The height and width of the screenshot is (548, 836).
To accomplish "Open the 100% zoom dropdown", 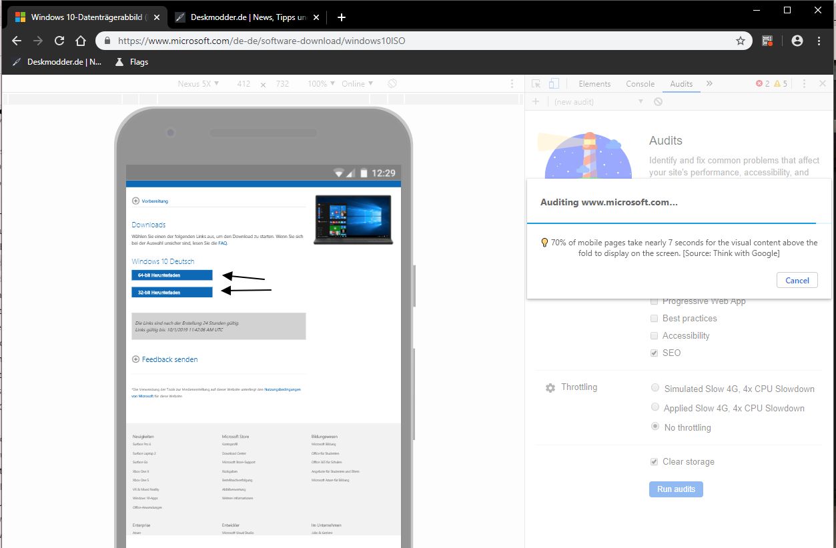I will 322,84.
